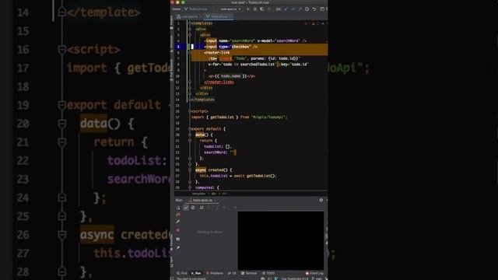The image size is (498, 280).
Task: Open the run configuration dropdown
Action: (x=230, y=9)
